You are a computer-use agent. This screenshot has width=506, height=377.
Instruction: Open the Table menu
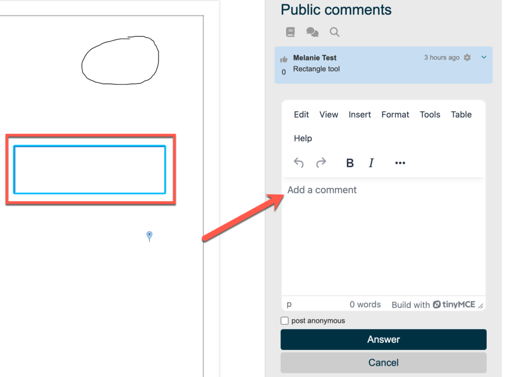point(461,115)
